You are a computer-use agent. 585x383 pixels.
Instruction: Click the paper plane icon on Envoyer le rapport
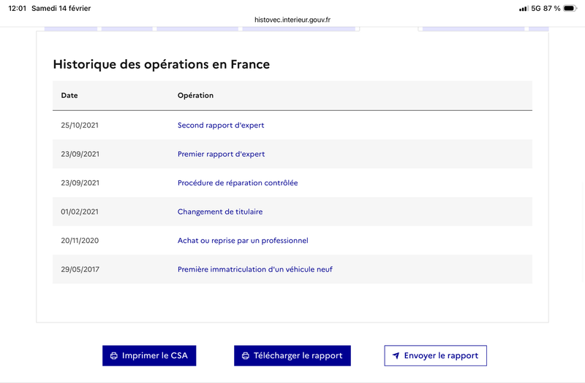click(x=396, y=356)
